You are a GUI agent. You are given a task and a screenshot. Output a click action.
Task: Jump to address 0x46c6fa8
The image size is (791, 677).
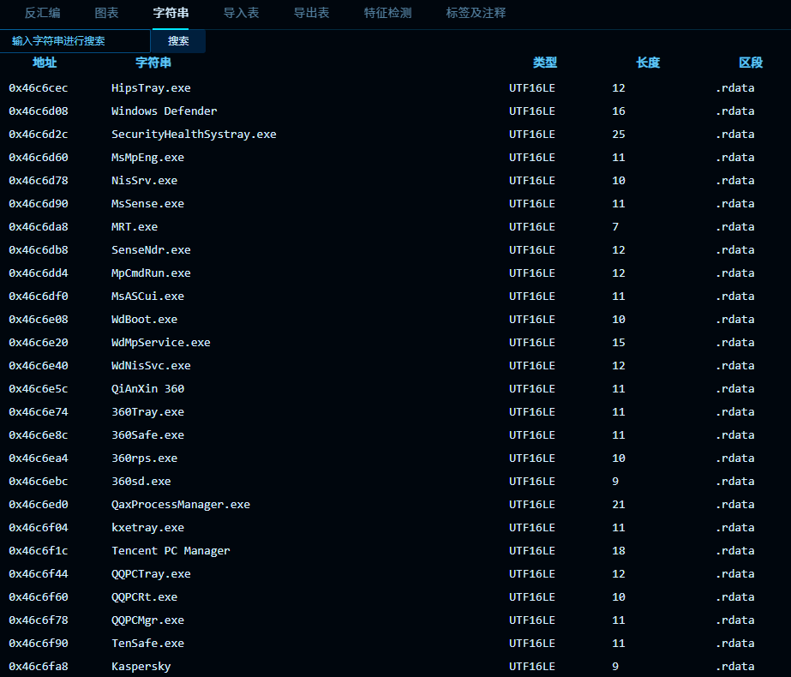[39, 667]
